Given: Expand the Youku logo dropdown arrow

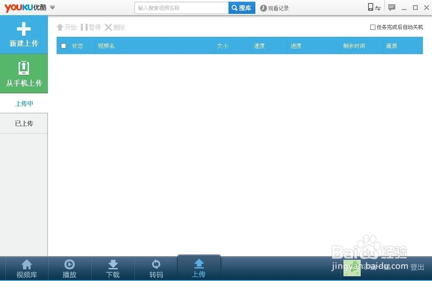Looking at the screenshot, I should coord(52,7).
